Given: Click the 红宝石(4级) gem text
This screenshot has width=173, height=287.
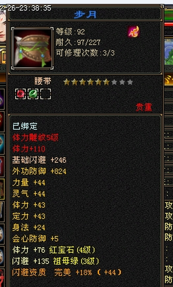Looking at the screenshot, I should pos(72,250).
